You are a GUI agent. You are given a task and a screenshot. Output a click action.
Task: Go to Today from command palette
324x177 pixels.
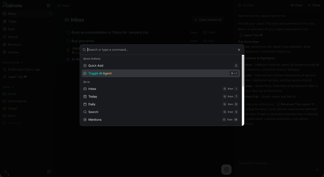(x=160, y=96)
